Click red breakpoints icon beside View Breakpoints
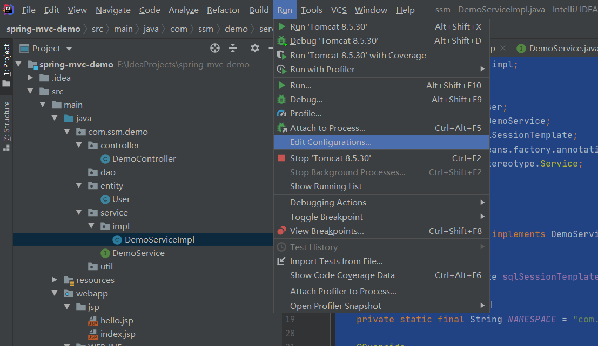 point(281,231)
